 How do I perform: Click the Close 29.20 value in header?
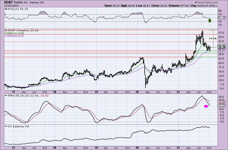(x=159, y=6)
